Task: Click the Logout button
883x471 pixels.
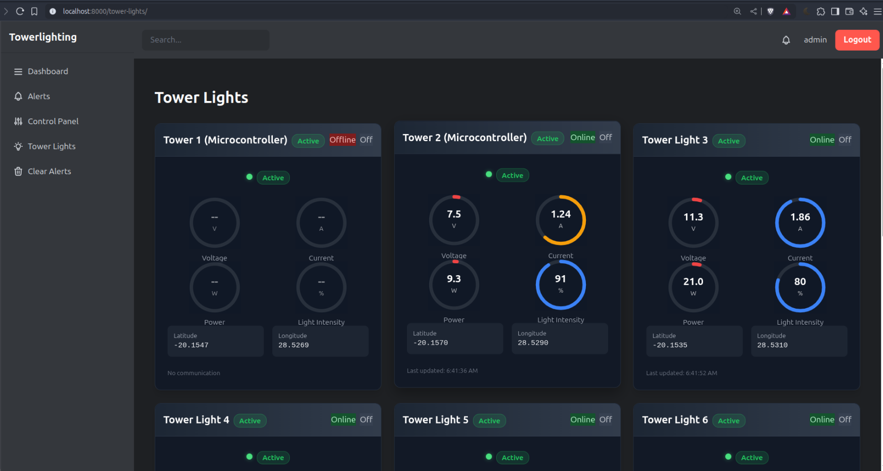Action: click(857, 40)
